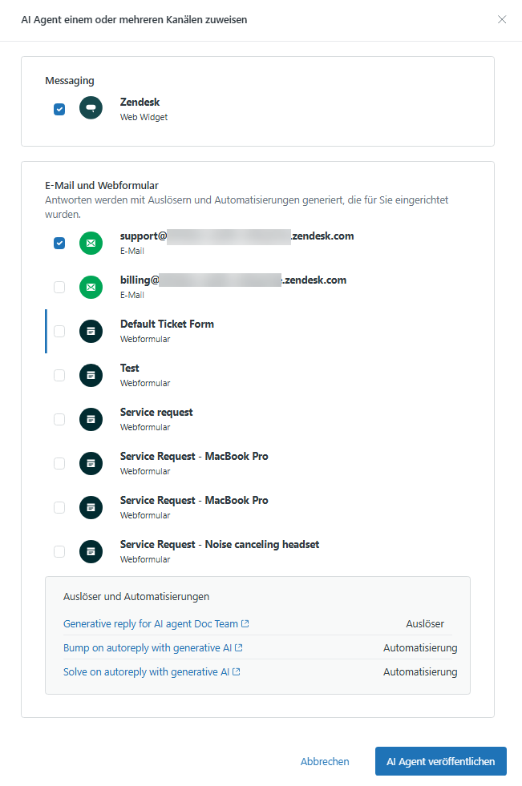522x786 pixels.
Task: Close the channel assignment dialog
Action: coord(502,19)
